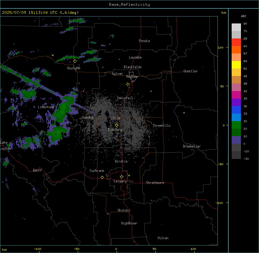Click the 80 value on the dBZ scale

[245, 24]
